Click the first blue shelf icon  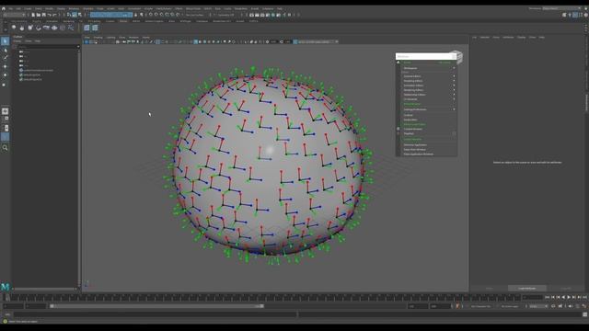(87, 28)
